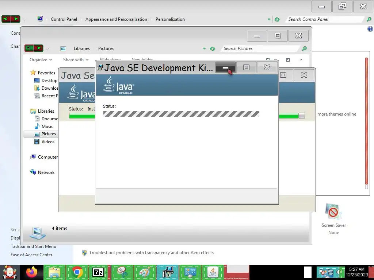The height and width of the screenshot is (280, 374).
Task: Open Control Panel address bar dropdown arrow
Action: tap(269, 19)
